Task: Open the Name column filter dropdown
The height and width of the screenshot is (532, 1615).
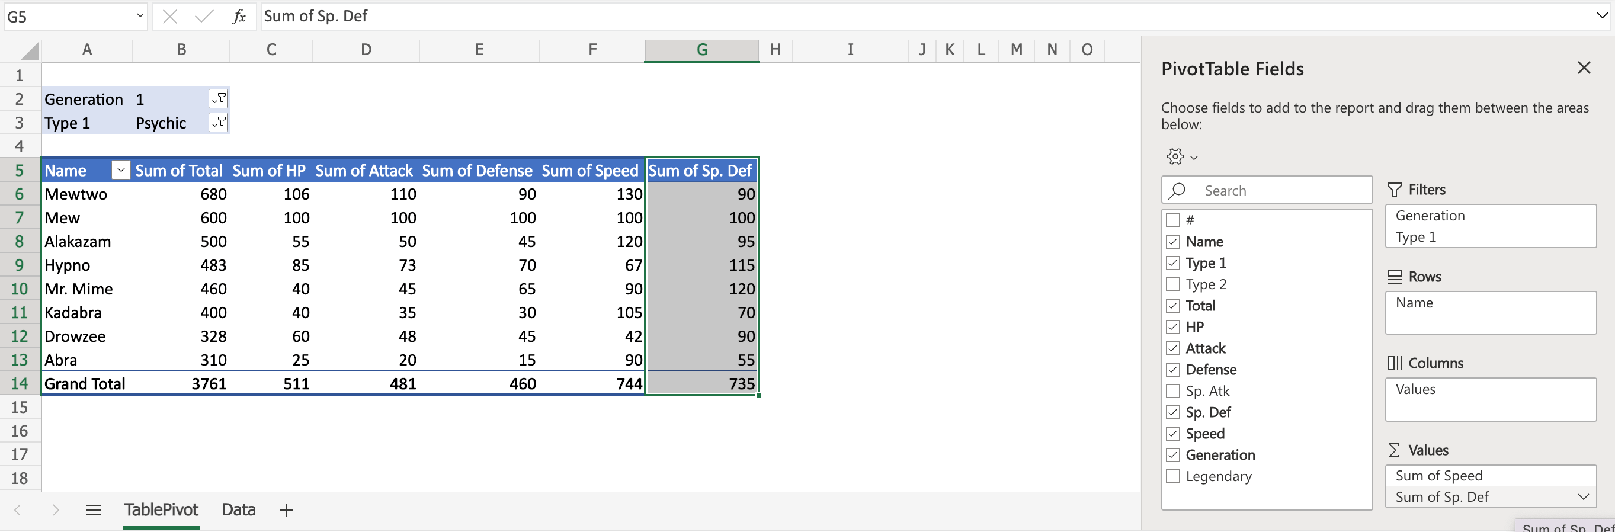Action: click(x=120, y=171)
